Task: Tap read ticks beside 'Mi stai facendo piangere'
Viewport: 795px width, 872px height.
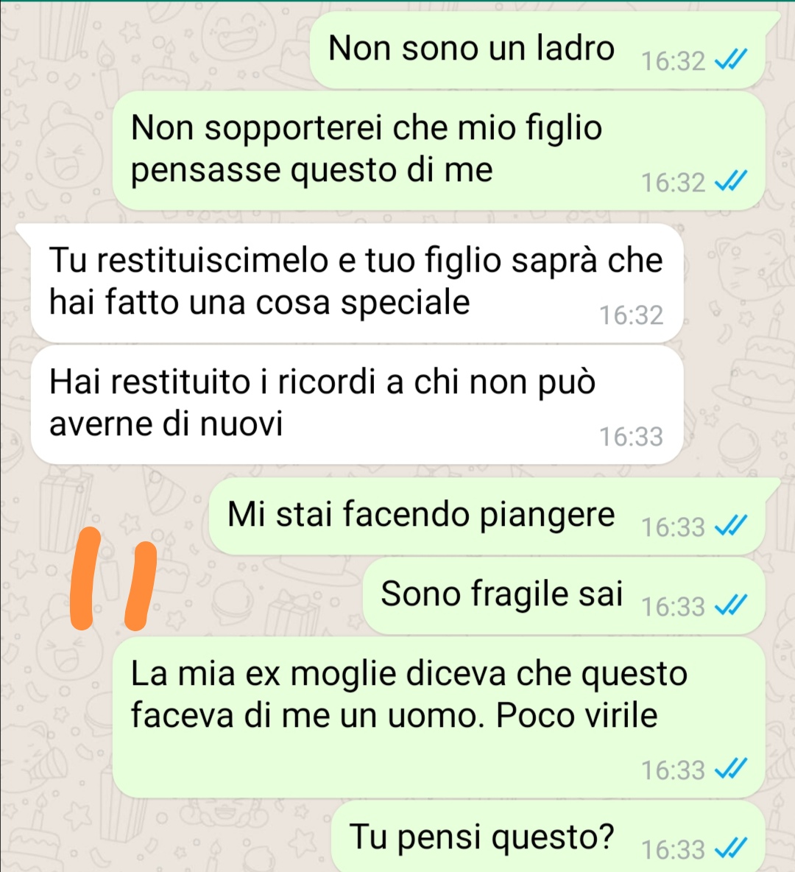Action: [x=730, y=525]
